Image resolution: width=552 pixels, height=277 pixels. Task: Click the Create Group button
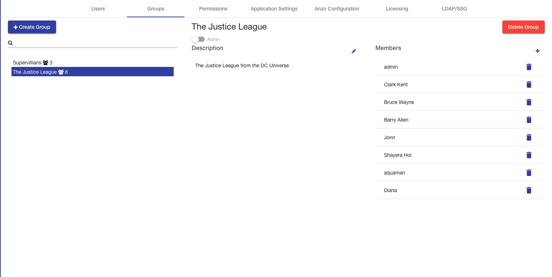pos(32,27)
